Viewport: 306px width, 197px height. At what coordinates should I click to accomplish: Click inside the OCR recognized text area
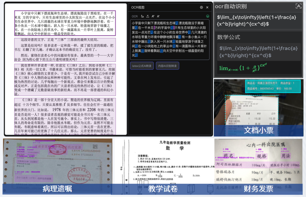pyautogui.click(x=170, y=38)
